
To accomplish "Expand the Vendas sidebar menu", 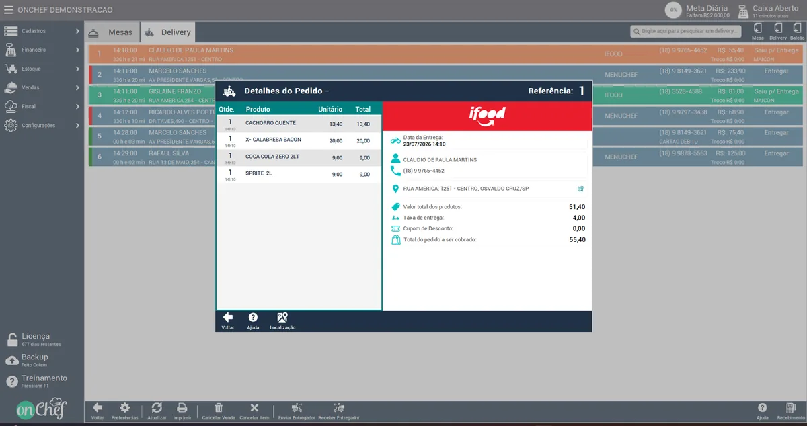I will click(x=42, y=87).
